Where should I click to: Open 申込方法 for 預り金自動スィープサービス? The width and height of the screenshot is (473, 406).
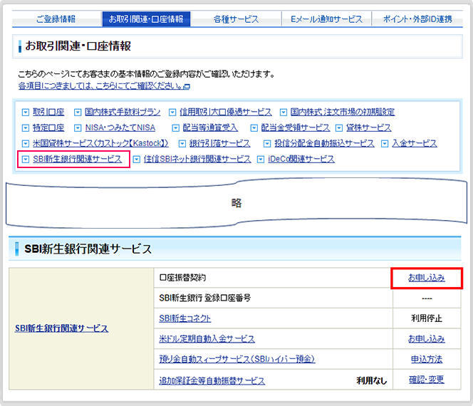click(426, 360)
